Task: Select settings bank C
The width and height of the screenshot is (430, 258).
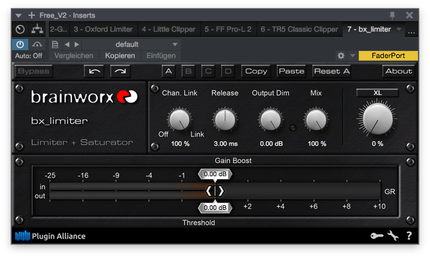Action: coord(208,71)
